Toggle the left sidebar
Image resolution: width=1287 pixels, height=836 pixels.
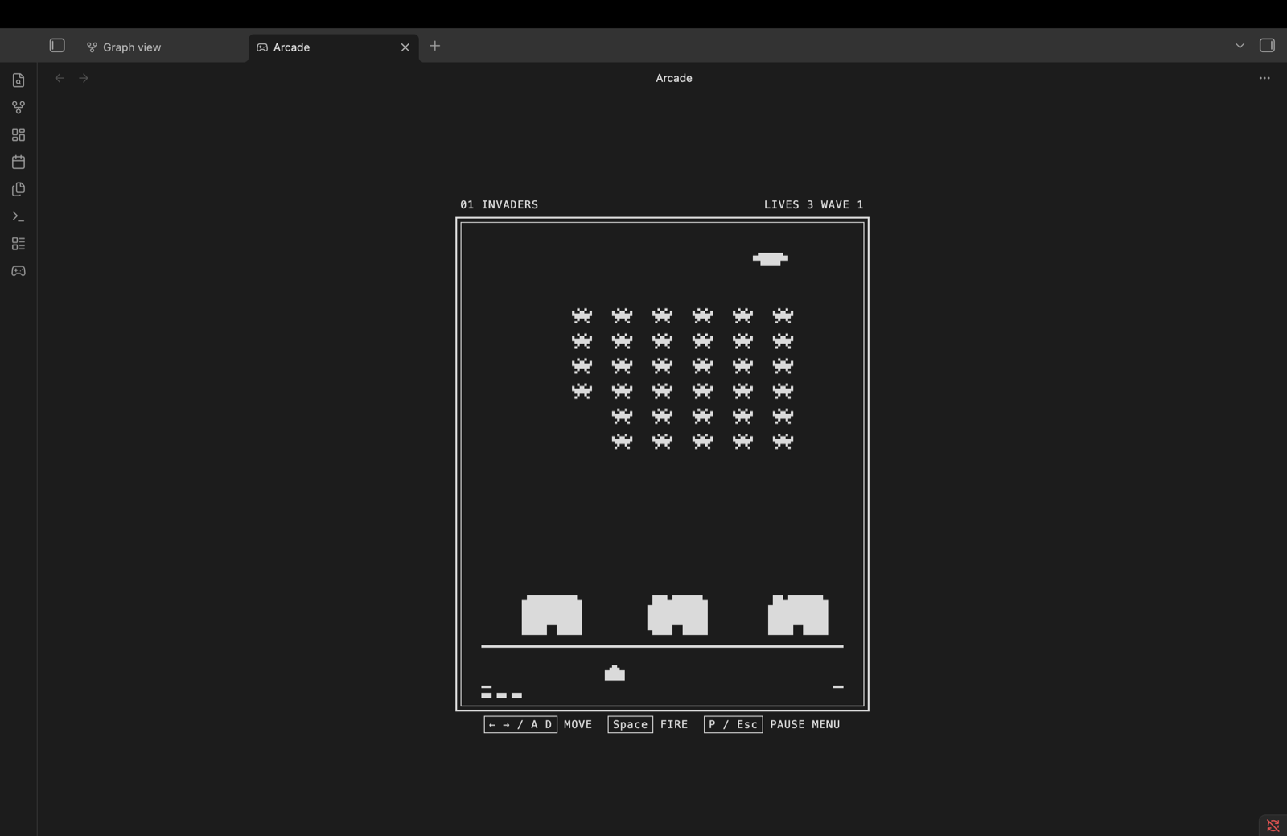pos(57,46)
